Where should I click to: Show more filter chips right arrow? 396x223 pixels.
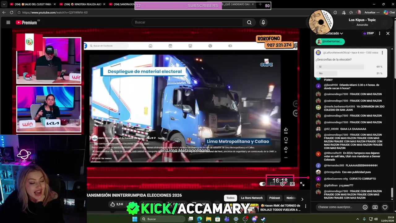pos(302,199)
